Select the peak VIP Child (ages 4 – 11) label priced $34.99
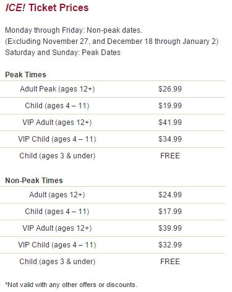 click(x=57, y=139)
